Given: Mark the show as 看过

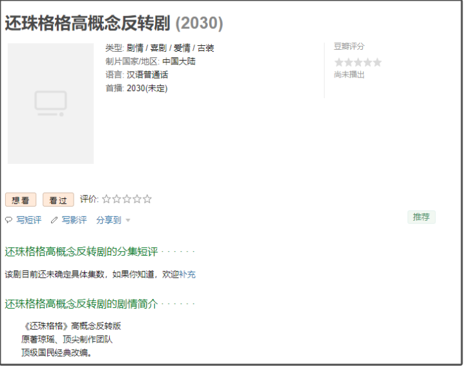Looking at the screenshot, I should (58, 200).
